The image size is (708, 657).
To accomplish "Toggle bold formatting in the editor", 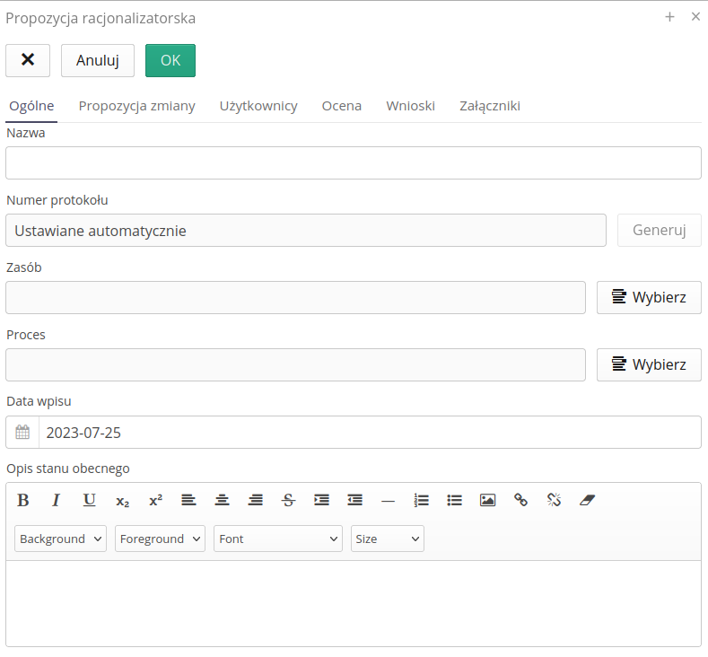I will coord(23,501).
